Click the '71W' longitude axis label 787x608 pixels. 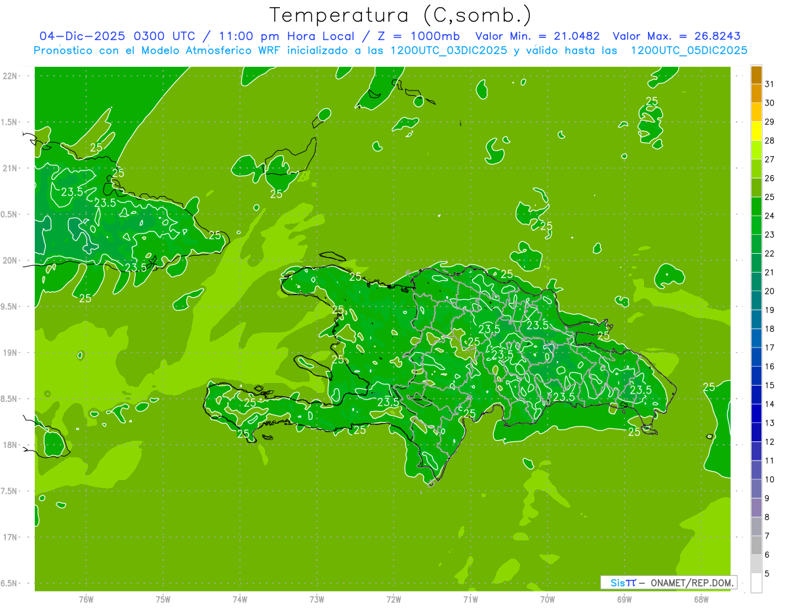click(x=470, y=599)
